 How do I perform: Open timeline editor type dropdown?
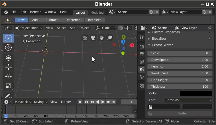pos(7,102)
